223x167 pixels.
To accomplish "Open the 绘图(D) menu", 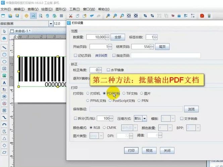I will coord(47,9).
